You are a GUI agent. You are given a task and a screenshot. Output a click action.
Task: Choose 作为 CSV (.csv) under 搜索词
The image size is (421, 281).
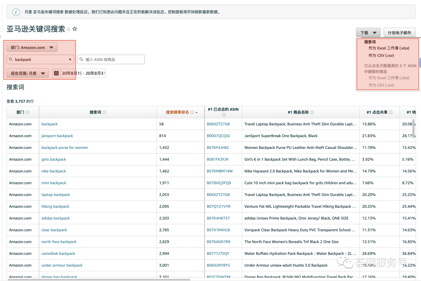pos(381,55)
